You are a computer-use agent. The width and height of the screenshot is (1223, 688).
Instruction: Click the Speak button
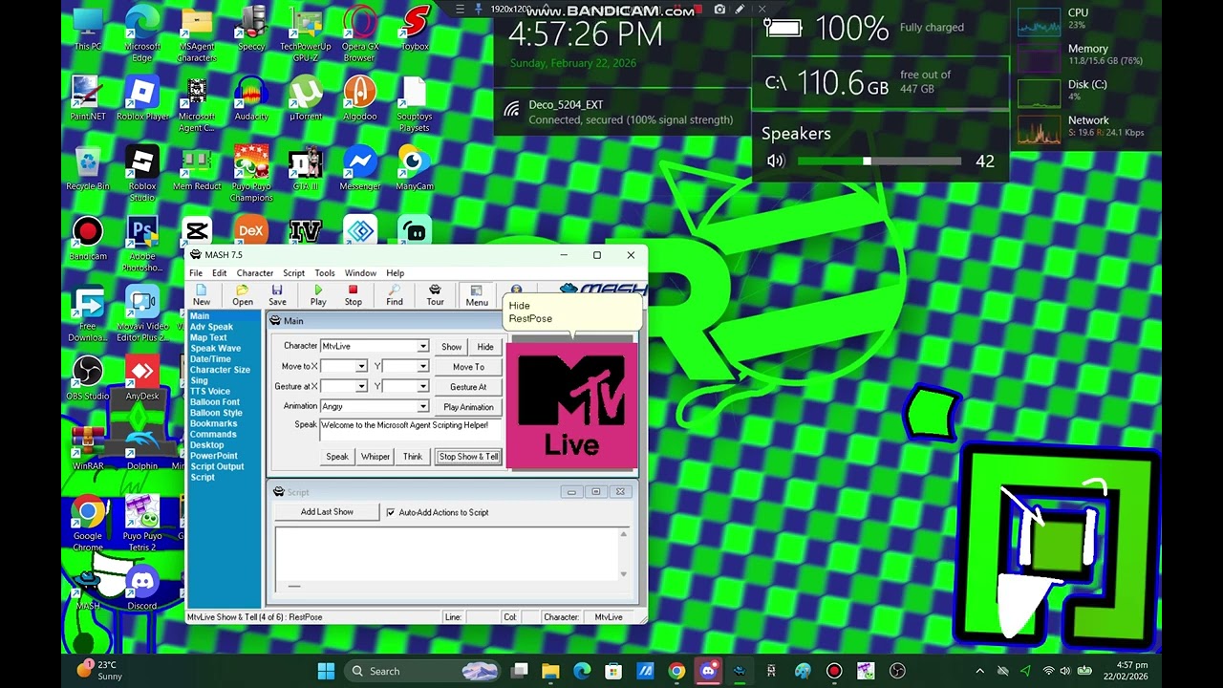pyautogui.click(x=337, y=457)
